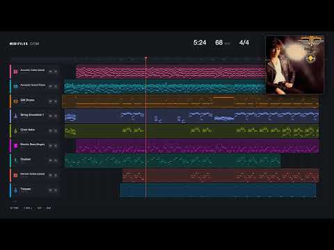Viewport: 334px width, 250px height.
Task: Click the 68 BPM tempo display
Action: click(222, 42)
